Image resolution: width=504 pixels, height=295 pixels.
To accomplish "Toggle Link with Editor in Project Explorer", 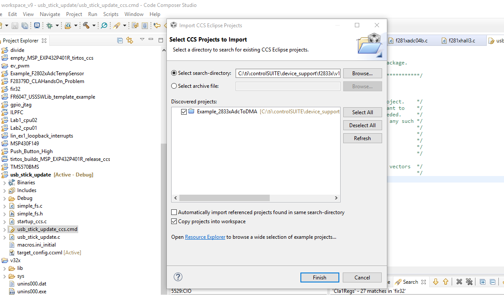I will click(130, 40).
